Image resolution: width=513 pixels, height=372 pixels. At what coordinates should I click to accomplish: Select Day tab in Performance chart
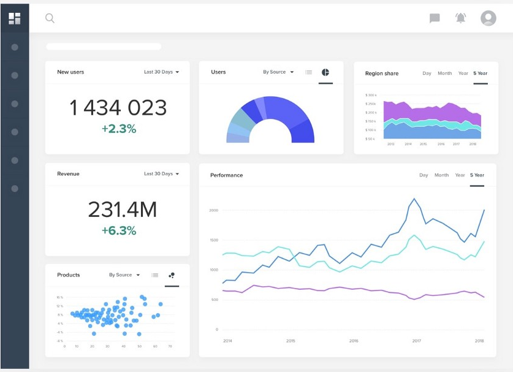click(424, 175)
